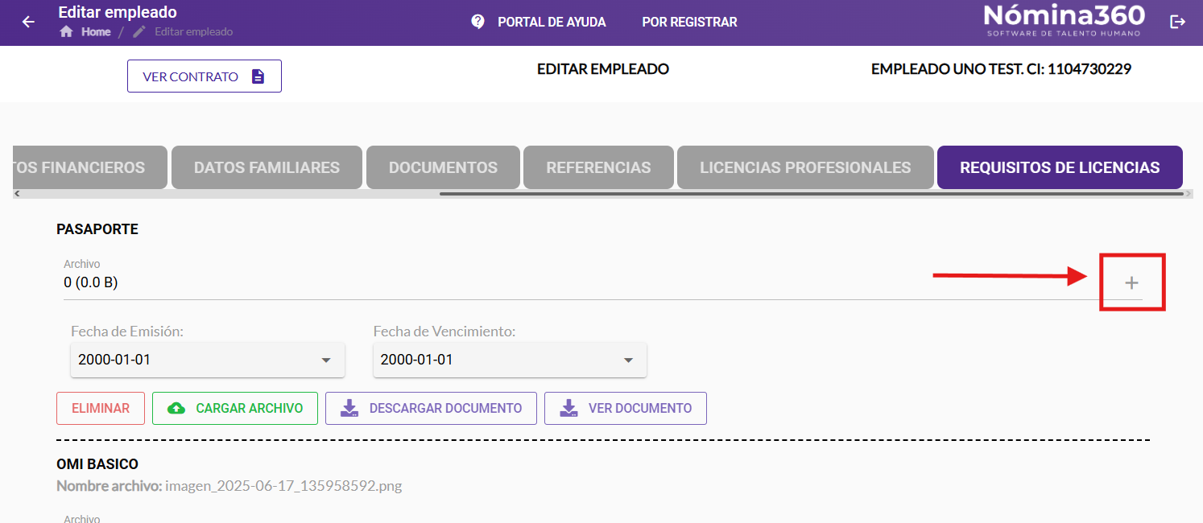Switch to the Documentos tab
This screenshot has width=1203, height=523.
pyautogui.click(x=443, y=167)
